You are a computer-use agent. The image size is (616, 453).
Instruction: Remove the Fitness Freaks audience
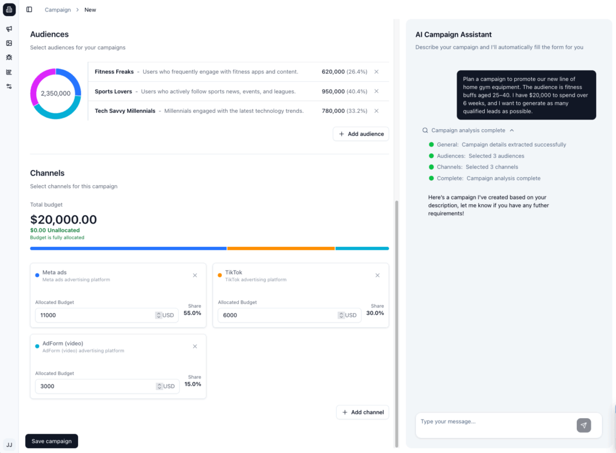click(376, 71)
